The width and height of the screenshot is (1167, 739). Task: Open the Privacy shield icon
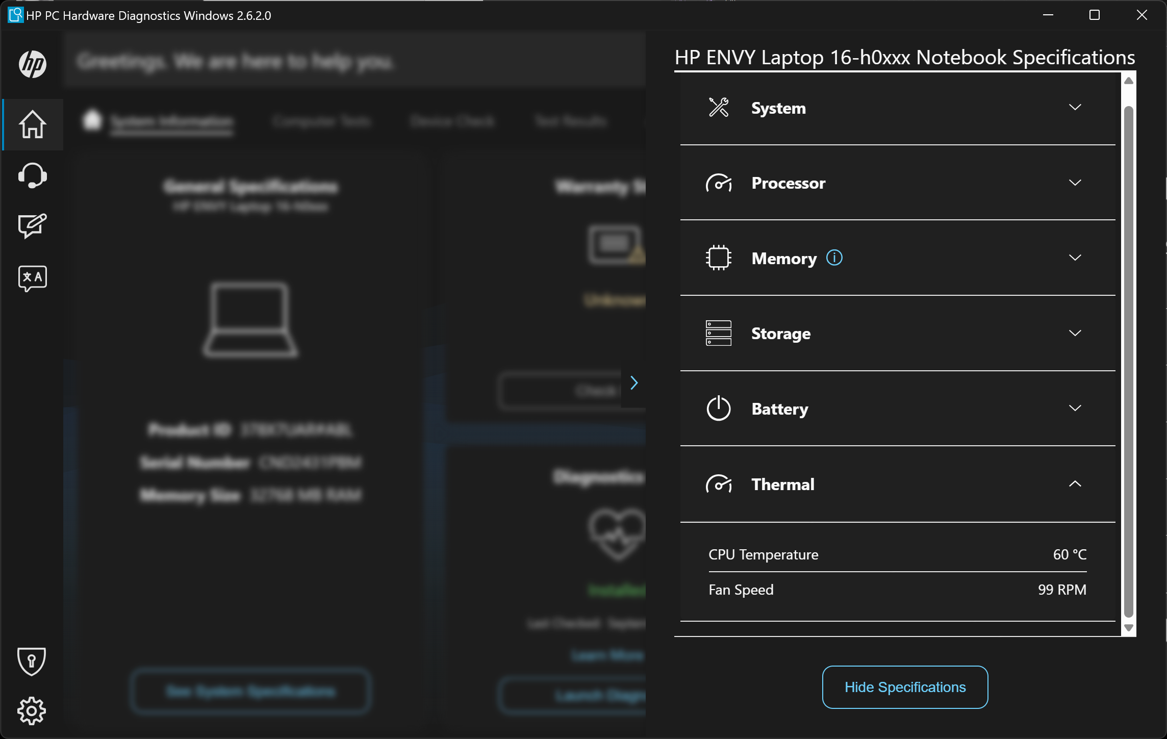point(32,661)
